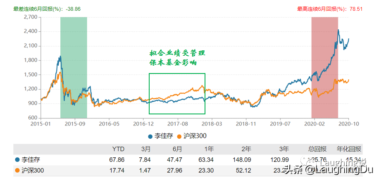Click the 李佳存 1年 value 63.34
Image resolution: width=379 pixels, height=180 pixels.
click(x=206, y=160)
